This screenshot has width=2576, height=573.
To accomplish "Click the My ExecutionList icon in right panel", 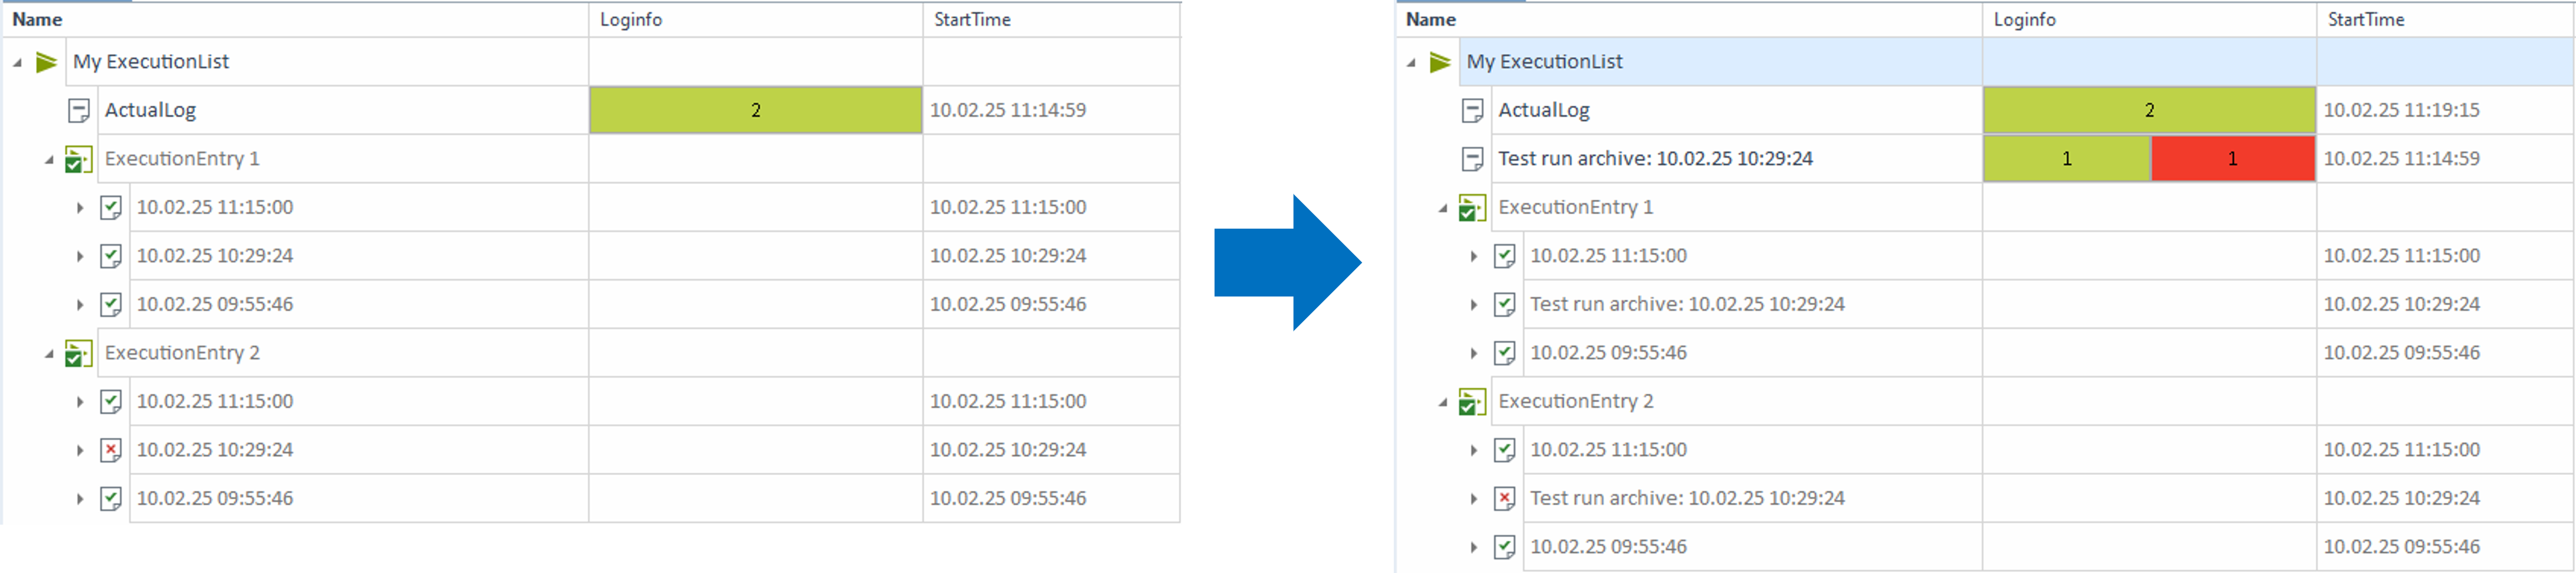I will [x=1440, y=62].
